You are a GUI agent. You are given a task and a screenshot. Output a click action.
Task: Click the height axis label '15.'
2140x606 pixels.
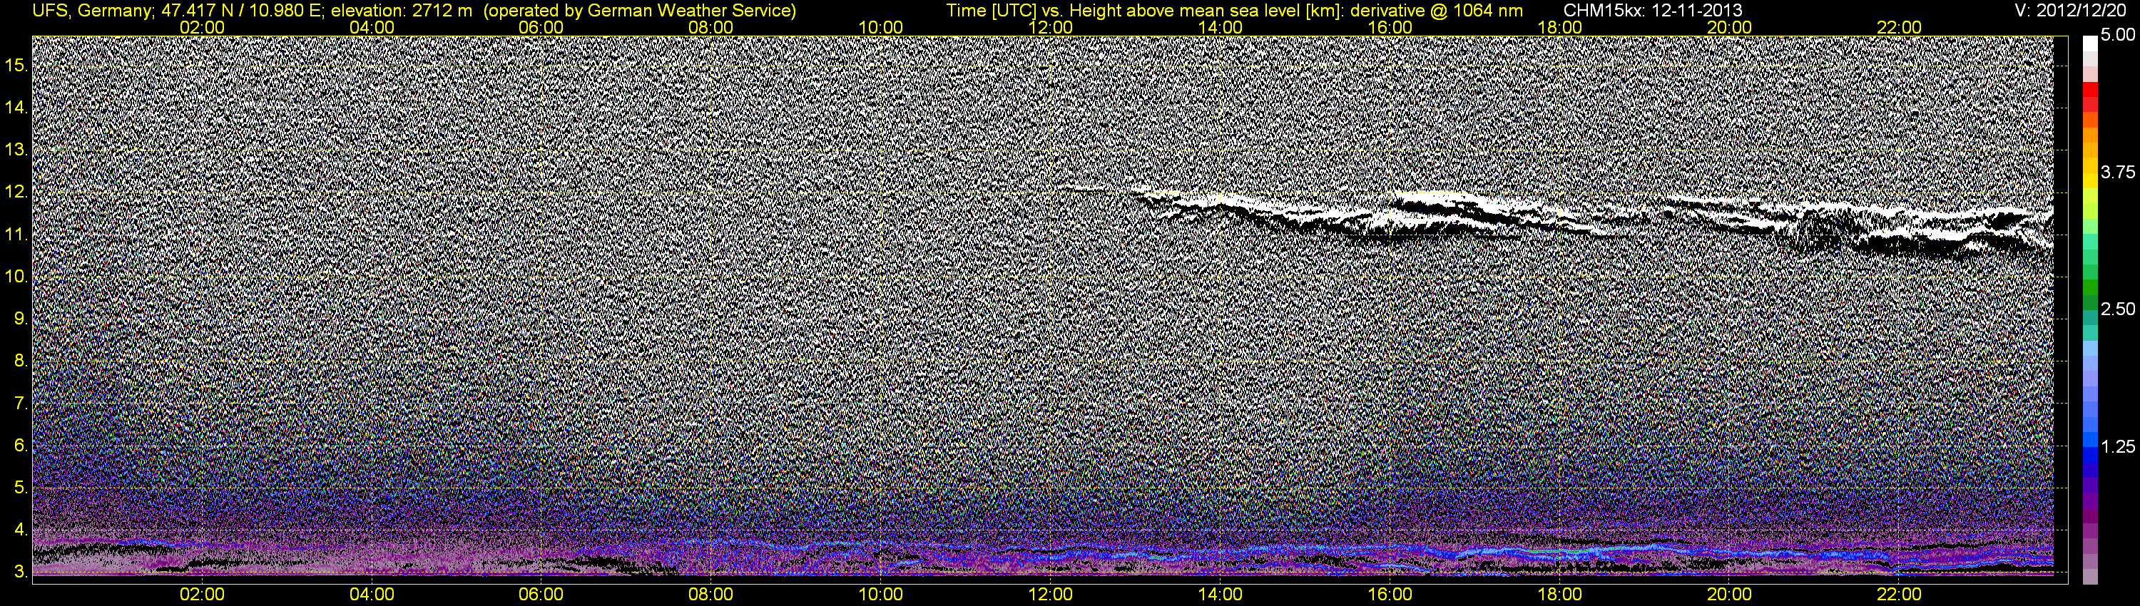pyautogui.click(x=16, y=66)
